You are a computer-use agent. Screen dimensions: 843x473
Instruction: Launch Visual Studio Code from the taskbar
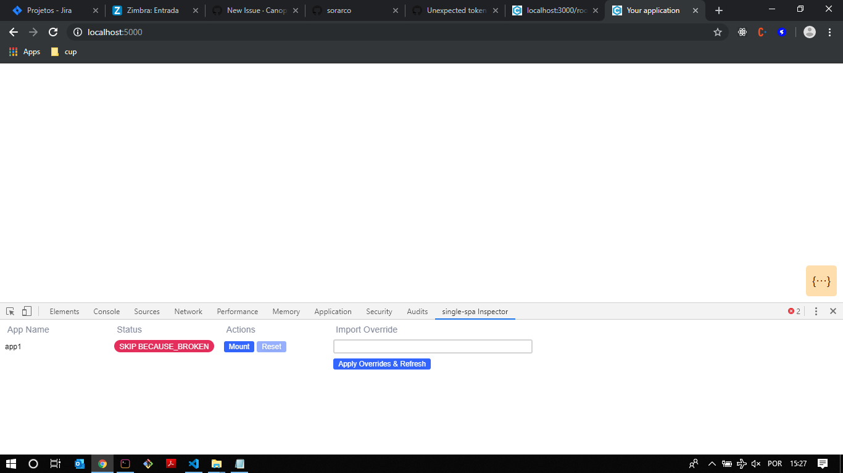click(x=193, y=464)
